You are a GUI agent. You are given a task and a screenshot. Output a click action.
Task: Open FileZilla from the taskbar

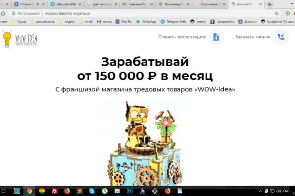point(54,191)
